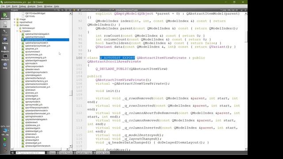Viewport: 283px width, 159px height.
Task: Open the Welcome mode
Action: click(x=5, y=16)
